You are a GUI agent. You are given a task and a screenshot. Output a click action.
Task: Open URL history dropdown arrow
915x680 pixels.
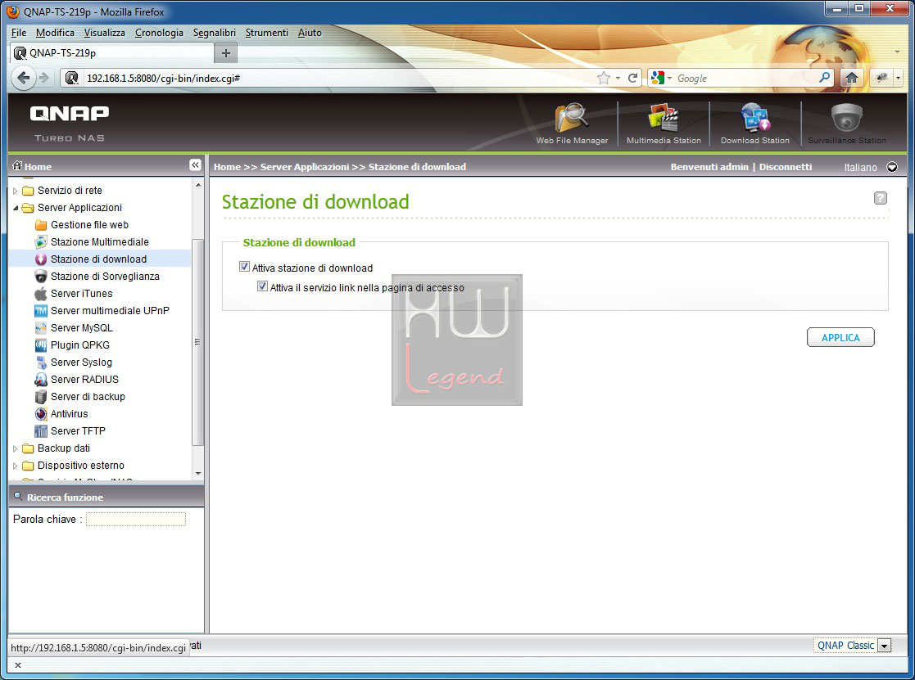point(618,78)
